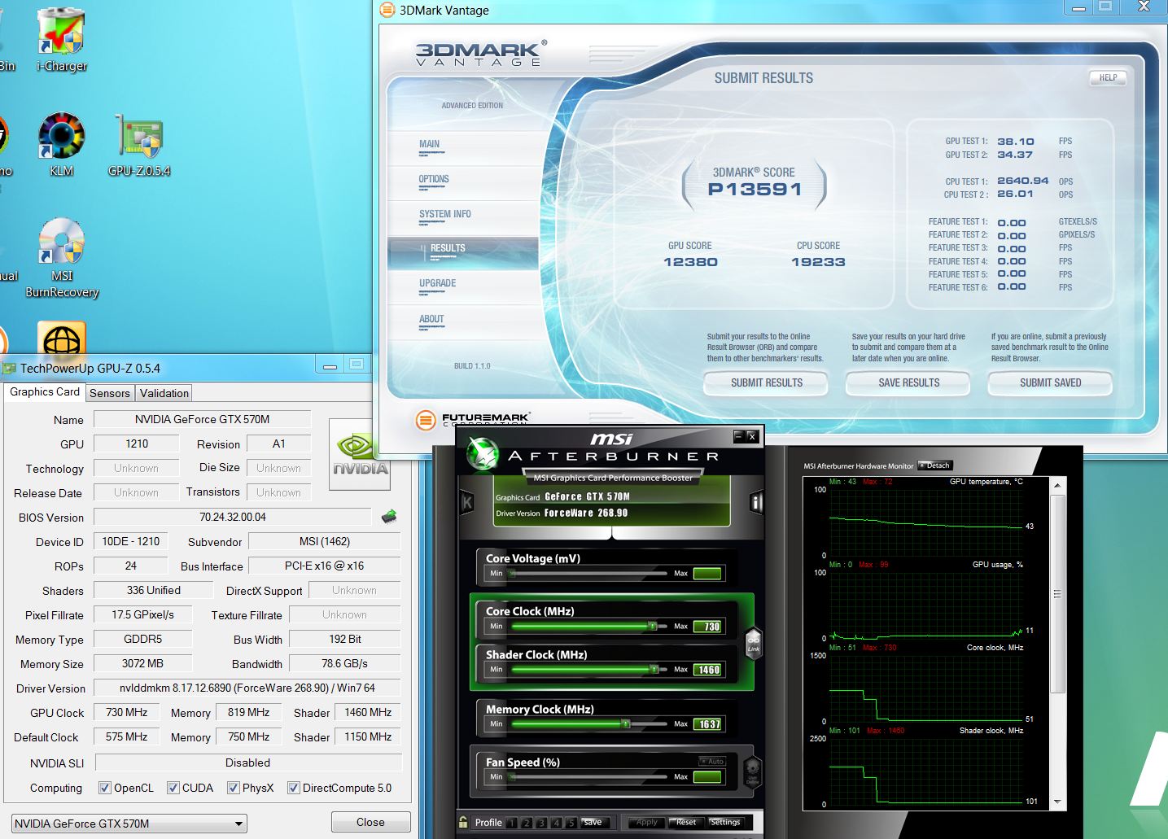Toggle the CUDA checkbox in GPU-Z
This screenshot has width=1168, height=839.
pos(173,788)
